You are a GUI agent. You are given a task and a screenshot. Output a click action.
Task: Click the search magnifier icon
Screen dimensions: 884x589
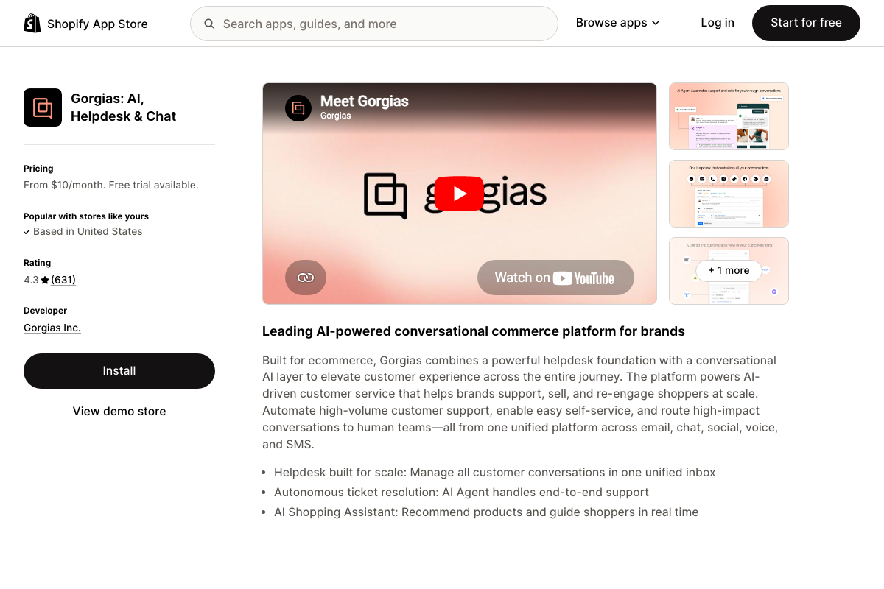pyautogui.click(x=209, y=24)
